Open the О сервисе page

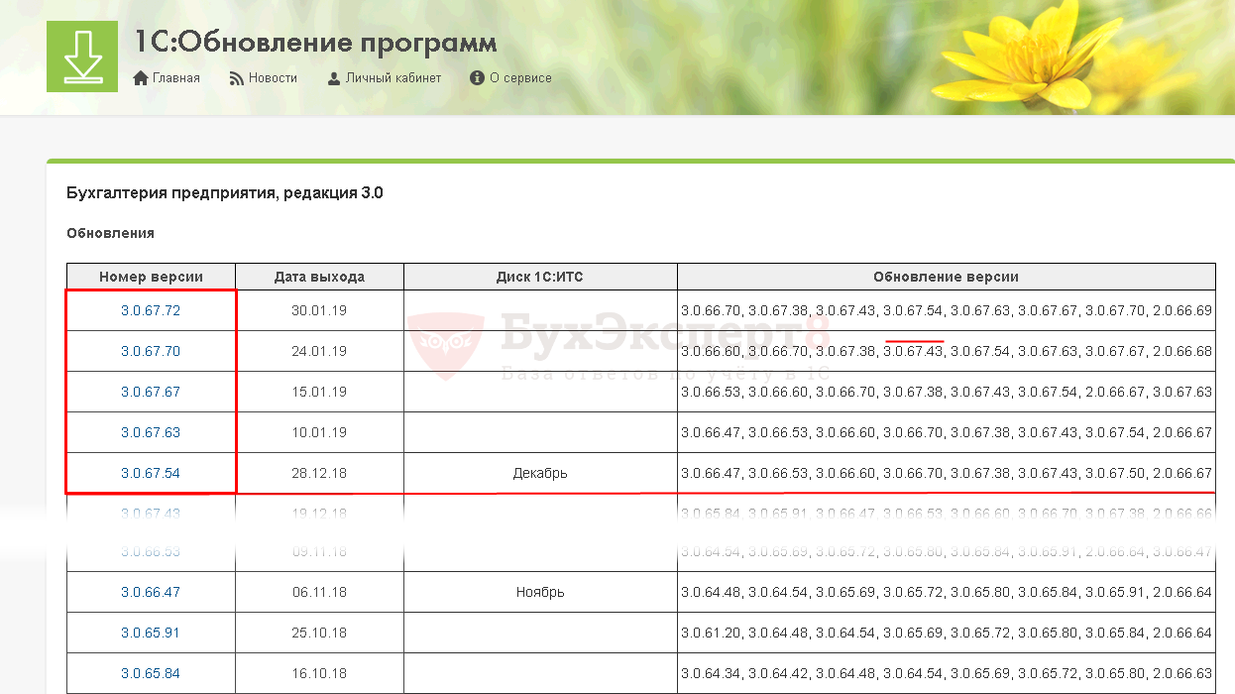(x=520, y=78)
